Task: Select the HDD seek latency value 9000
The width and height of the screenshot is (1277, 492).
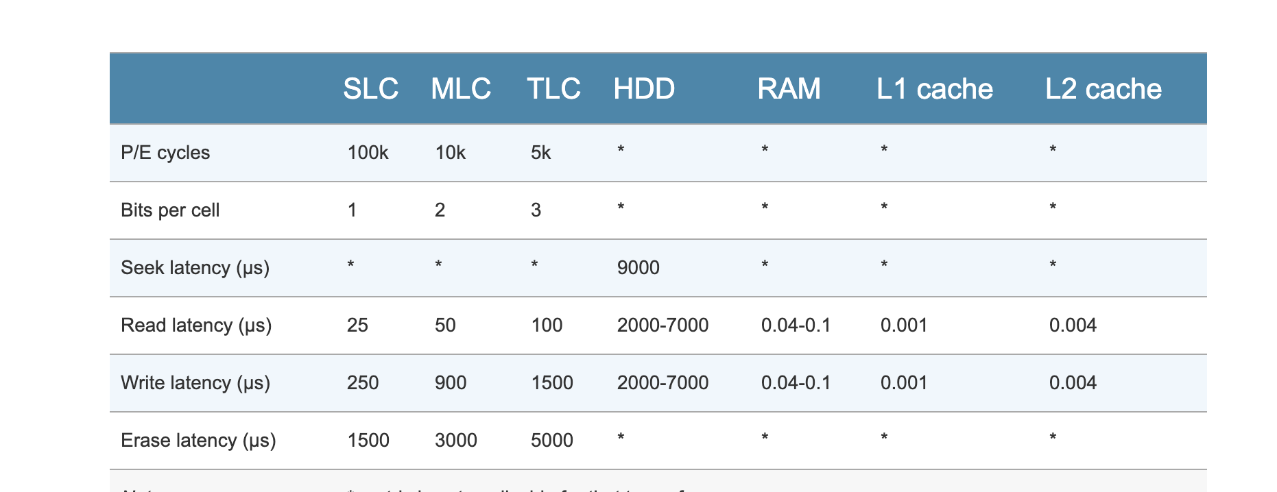Action: tap(638, 267)
